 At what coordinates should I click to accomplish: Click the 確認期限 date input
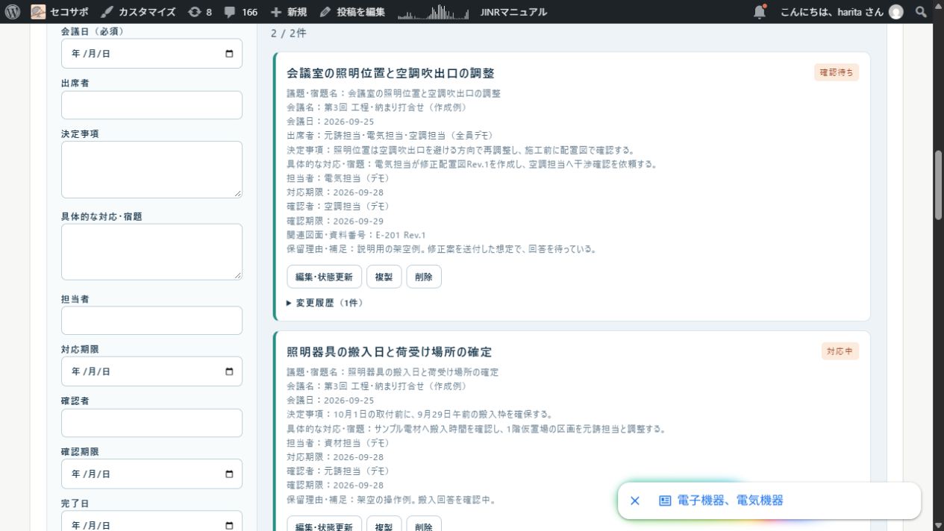tap(151, 474)
